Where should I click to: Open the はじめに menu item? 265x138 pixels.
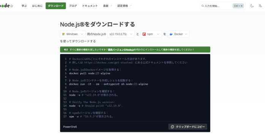pos(37,6)
